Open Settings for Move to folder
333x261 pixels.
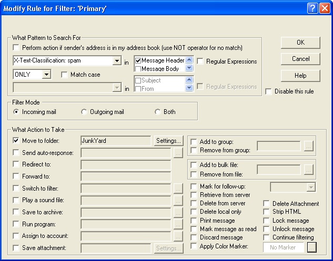tap(168, 141)
